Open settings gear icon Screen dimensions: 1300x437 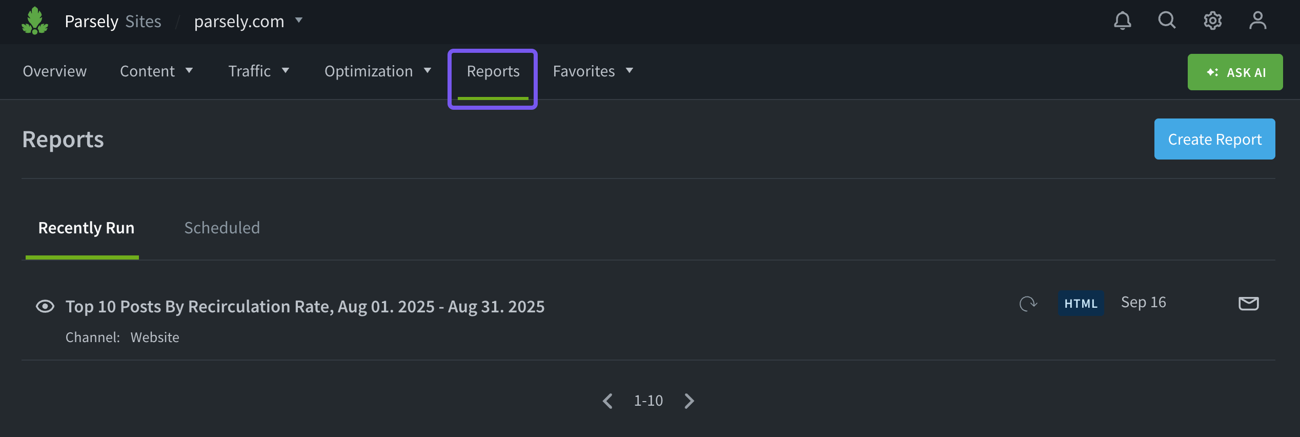pyautogui.click(x=1212, y=21)
